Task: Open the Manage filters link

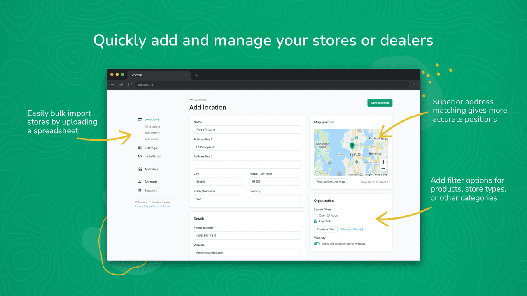Action: tap(352, 229)
